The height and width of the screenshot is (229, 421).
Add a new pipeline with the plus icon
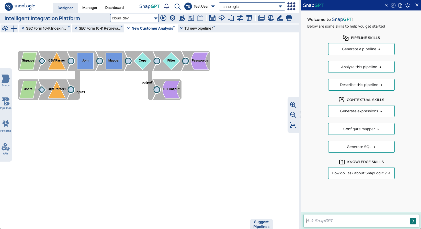14,29
